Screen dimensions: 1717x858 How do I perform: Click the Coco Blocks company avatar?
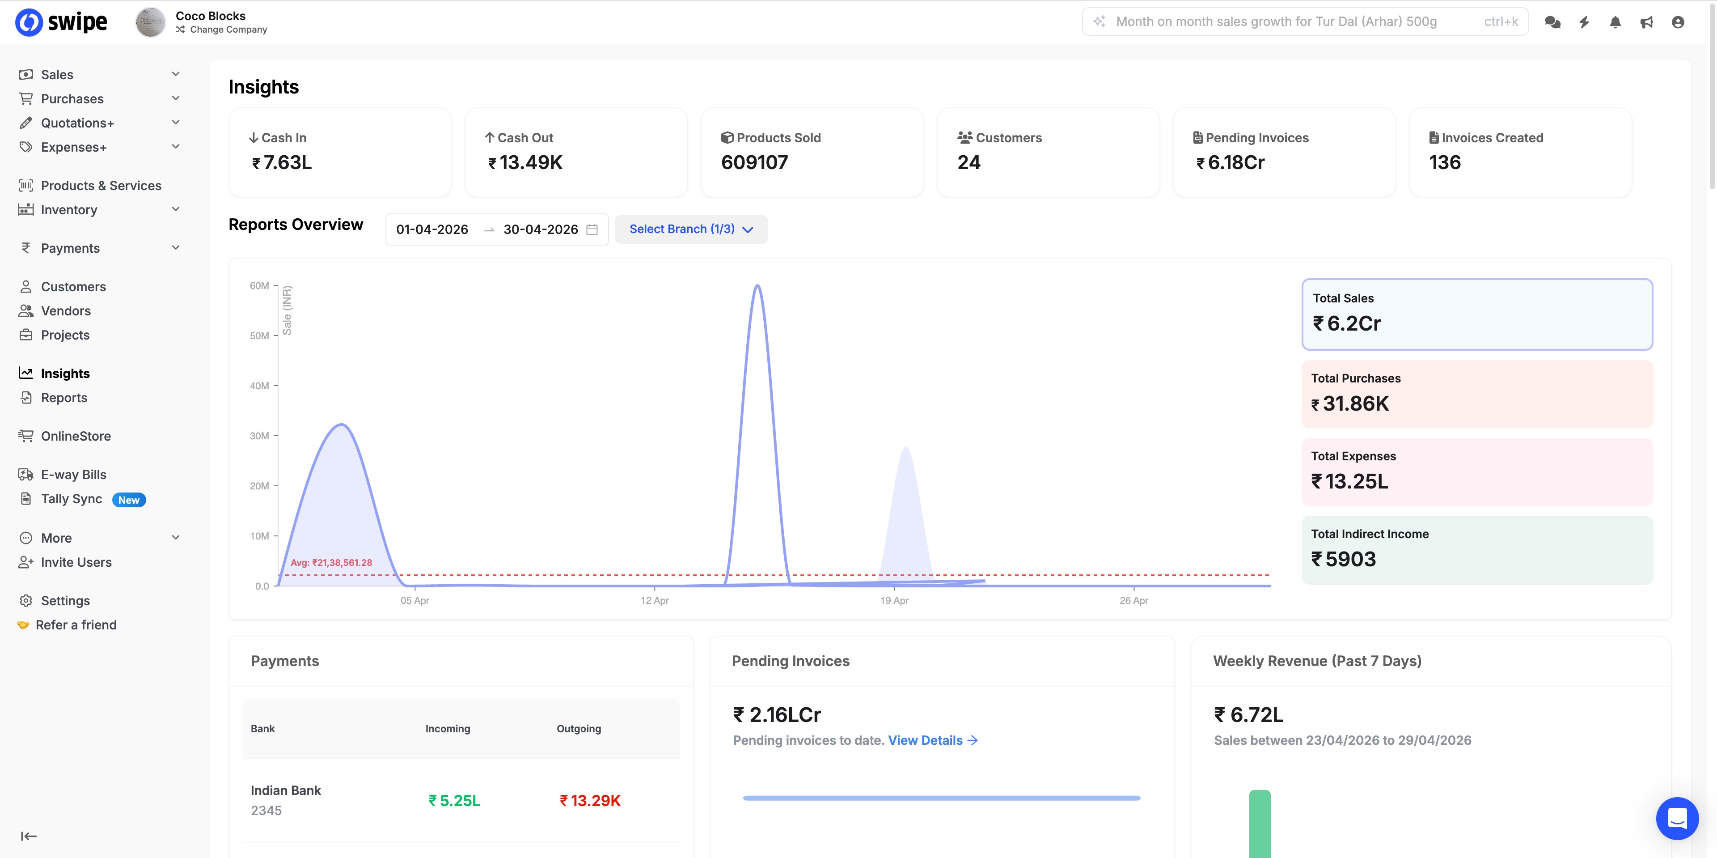(x=150, y=22)
